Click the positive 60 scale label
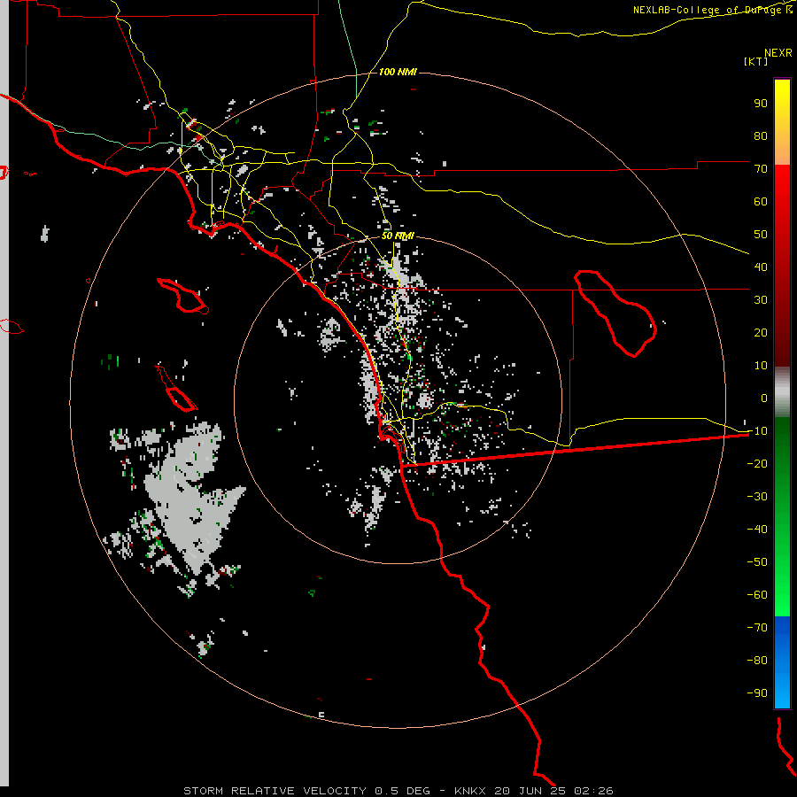This screenshot has width=797, height=797. click(761, 201)
